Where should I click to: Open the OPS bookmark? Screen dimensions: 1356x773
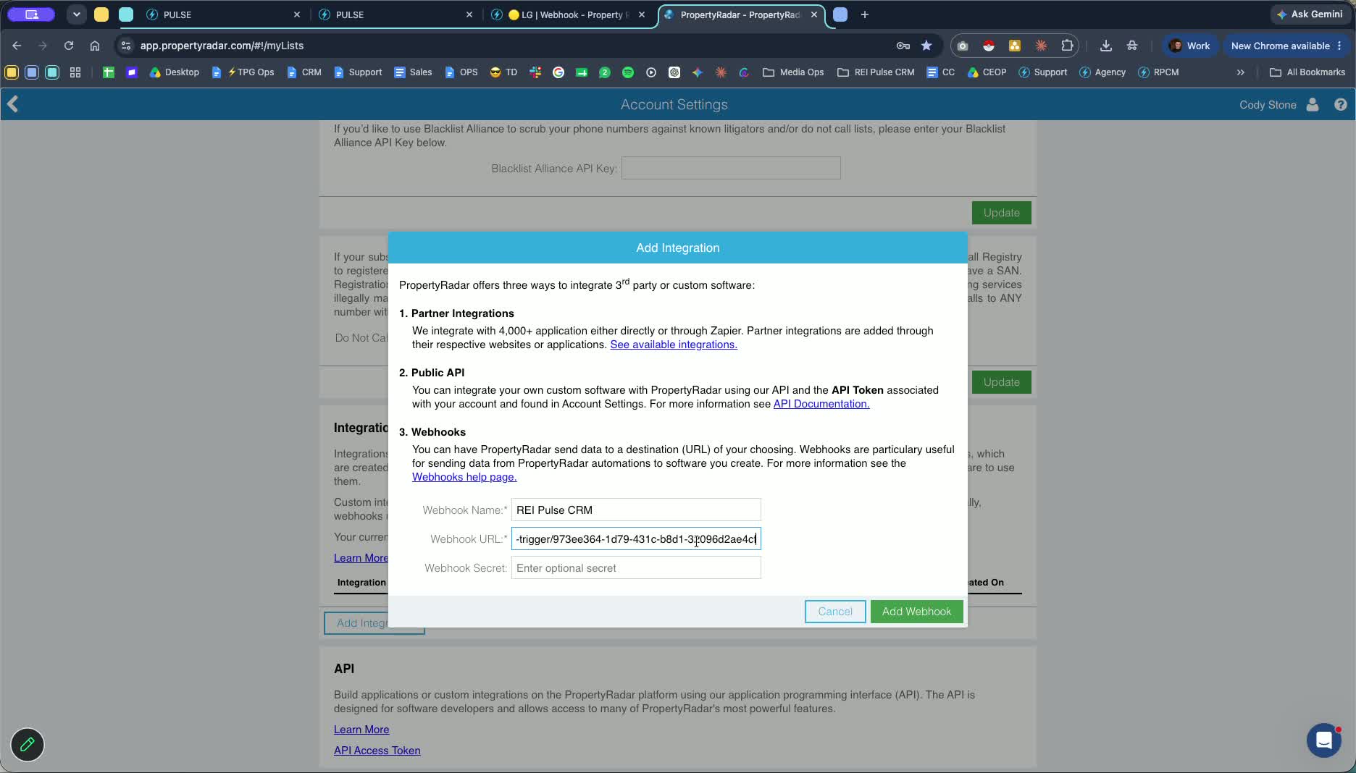click(461, 72)
